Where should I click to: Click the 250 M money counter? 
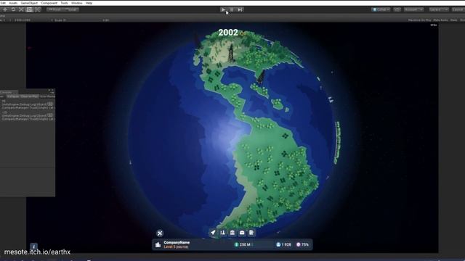(x=245, y=245)
